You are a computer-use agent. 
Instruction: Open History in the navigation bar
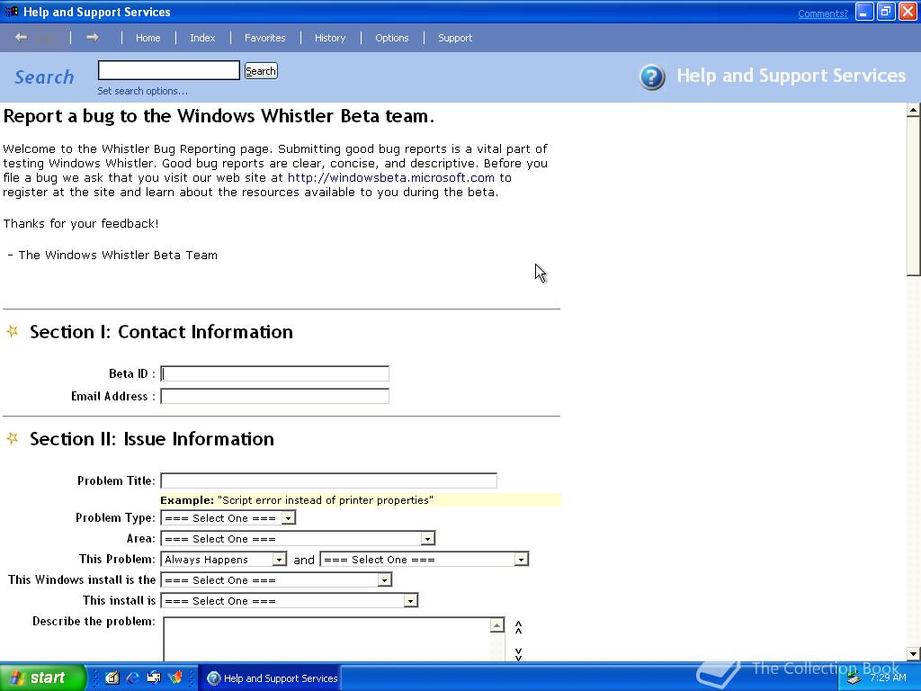(330, 38)
